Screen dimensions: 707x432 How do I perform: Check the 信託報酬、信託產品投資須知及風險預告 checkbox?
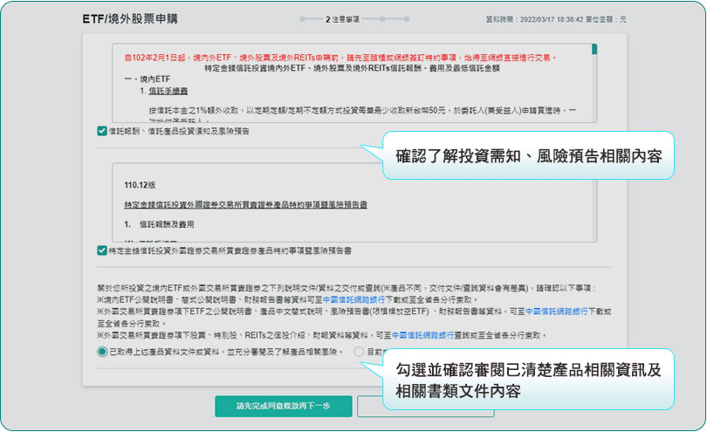102,131
